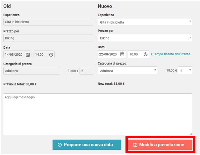
Task: Click the old Esperienza field Gita in bicicletta
Action: click(x=48, y=22)
